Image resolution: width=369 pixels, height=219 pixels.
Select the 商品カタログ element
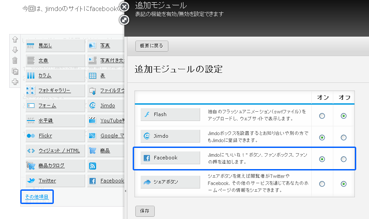pyautogui.click(x=55, y=166)
